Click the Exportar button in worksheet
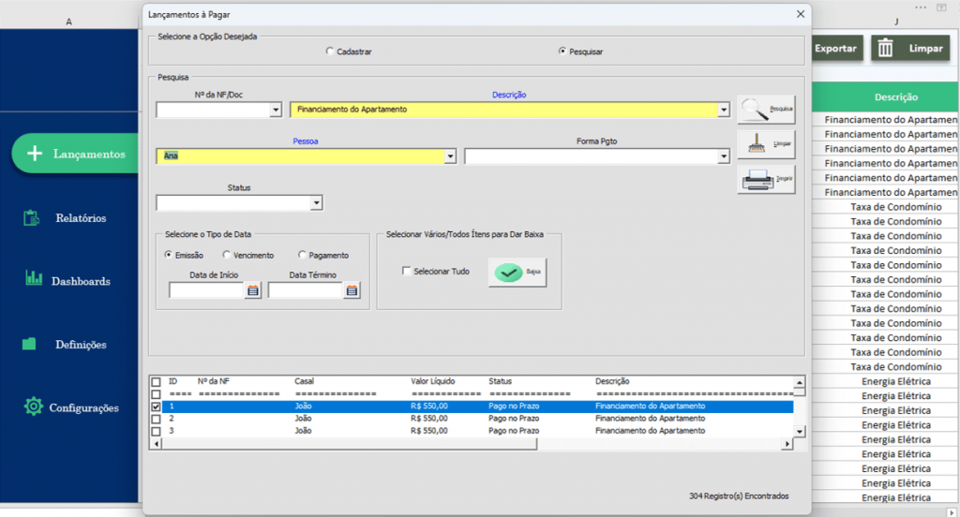 point(836,49)
